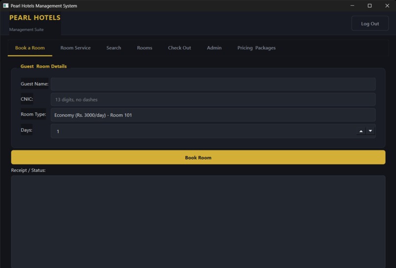The image size is (396, 268).
Task: Open the Admin tab
Action: pos(214,48)
